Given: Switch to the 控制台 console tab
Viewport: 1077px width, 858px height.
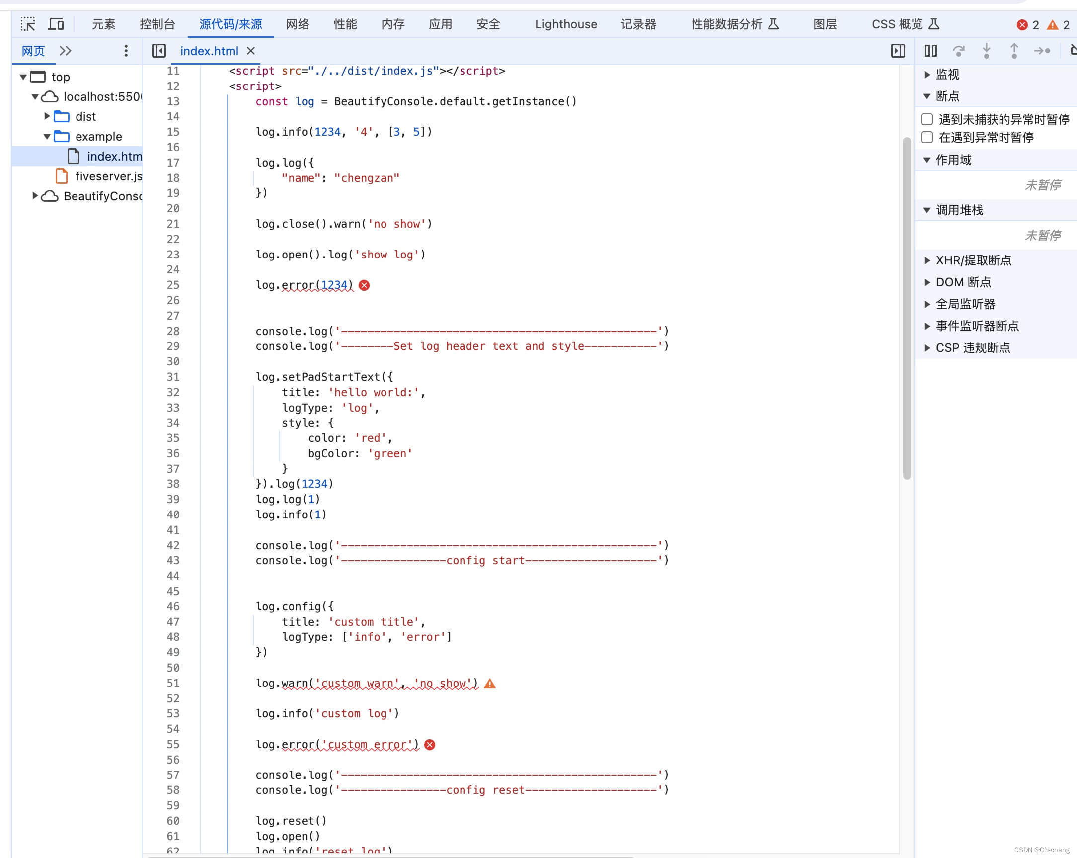Looking at the screenshot, I should pyautogui.click(x=157, y=24).
